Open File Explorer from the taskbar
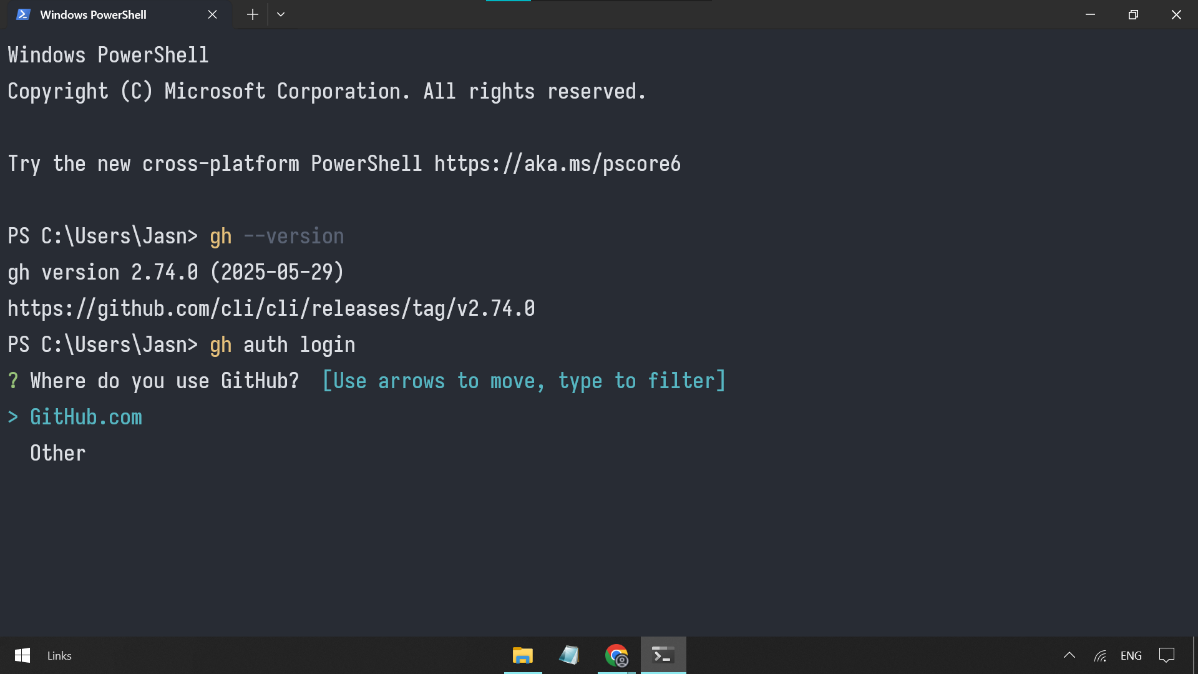 tap(523, 655)
